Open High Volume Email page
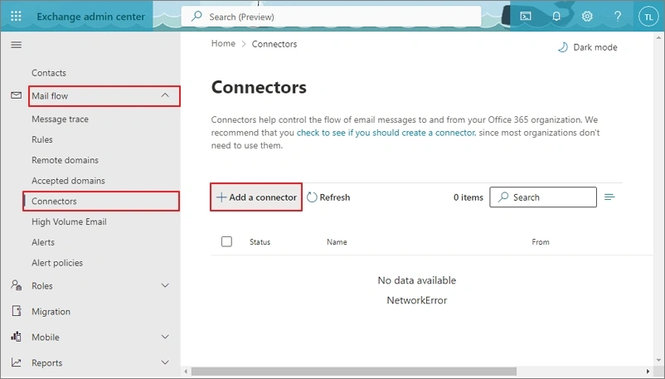The width and height of the screenshot is (665, 379). (x=69, y=221)
